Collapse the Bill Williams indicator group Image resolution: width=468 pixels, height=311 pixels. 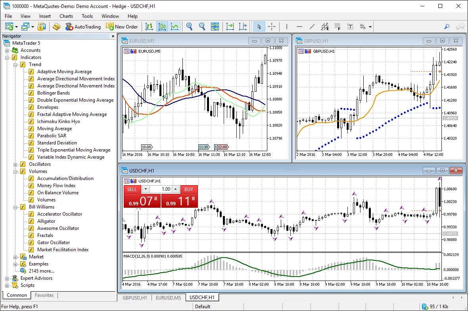[x=16, y=207]
